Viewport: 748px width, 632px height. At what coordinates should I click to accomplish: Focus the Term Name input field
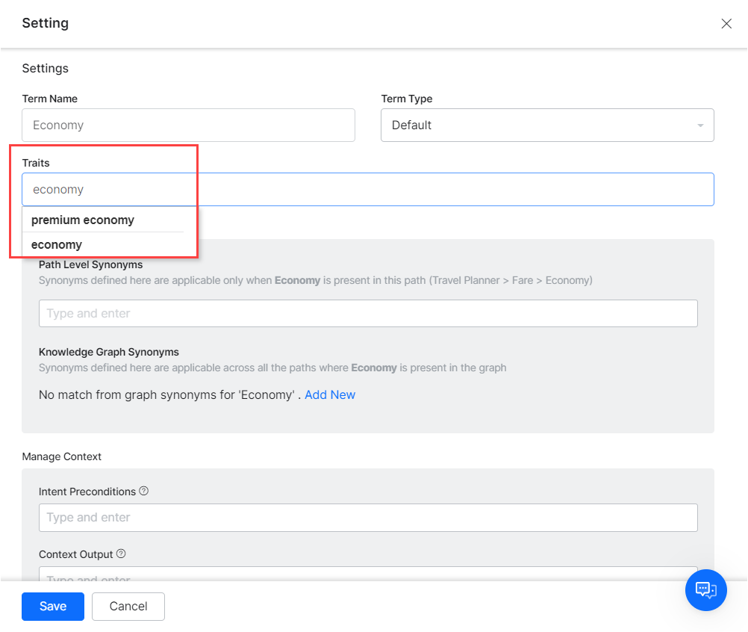pos(188,126)
